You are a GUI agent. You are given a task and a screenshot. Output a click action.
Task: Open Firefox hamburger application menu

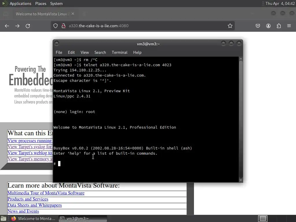(x=289, y=26)
